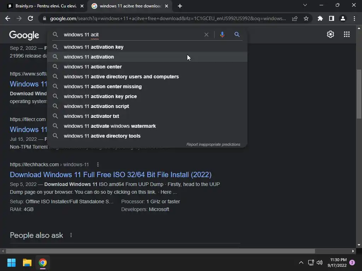Open the tab search dropdown chevron
362x271 pixels.
coord(305,5)
